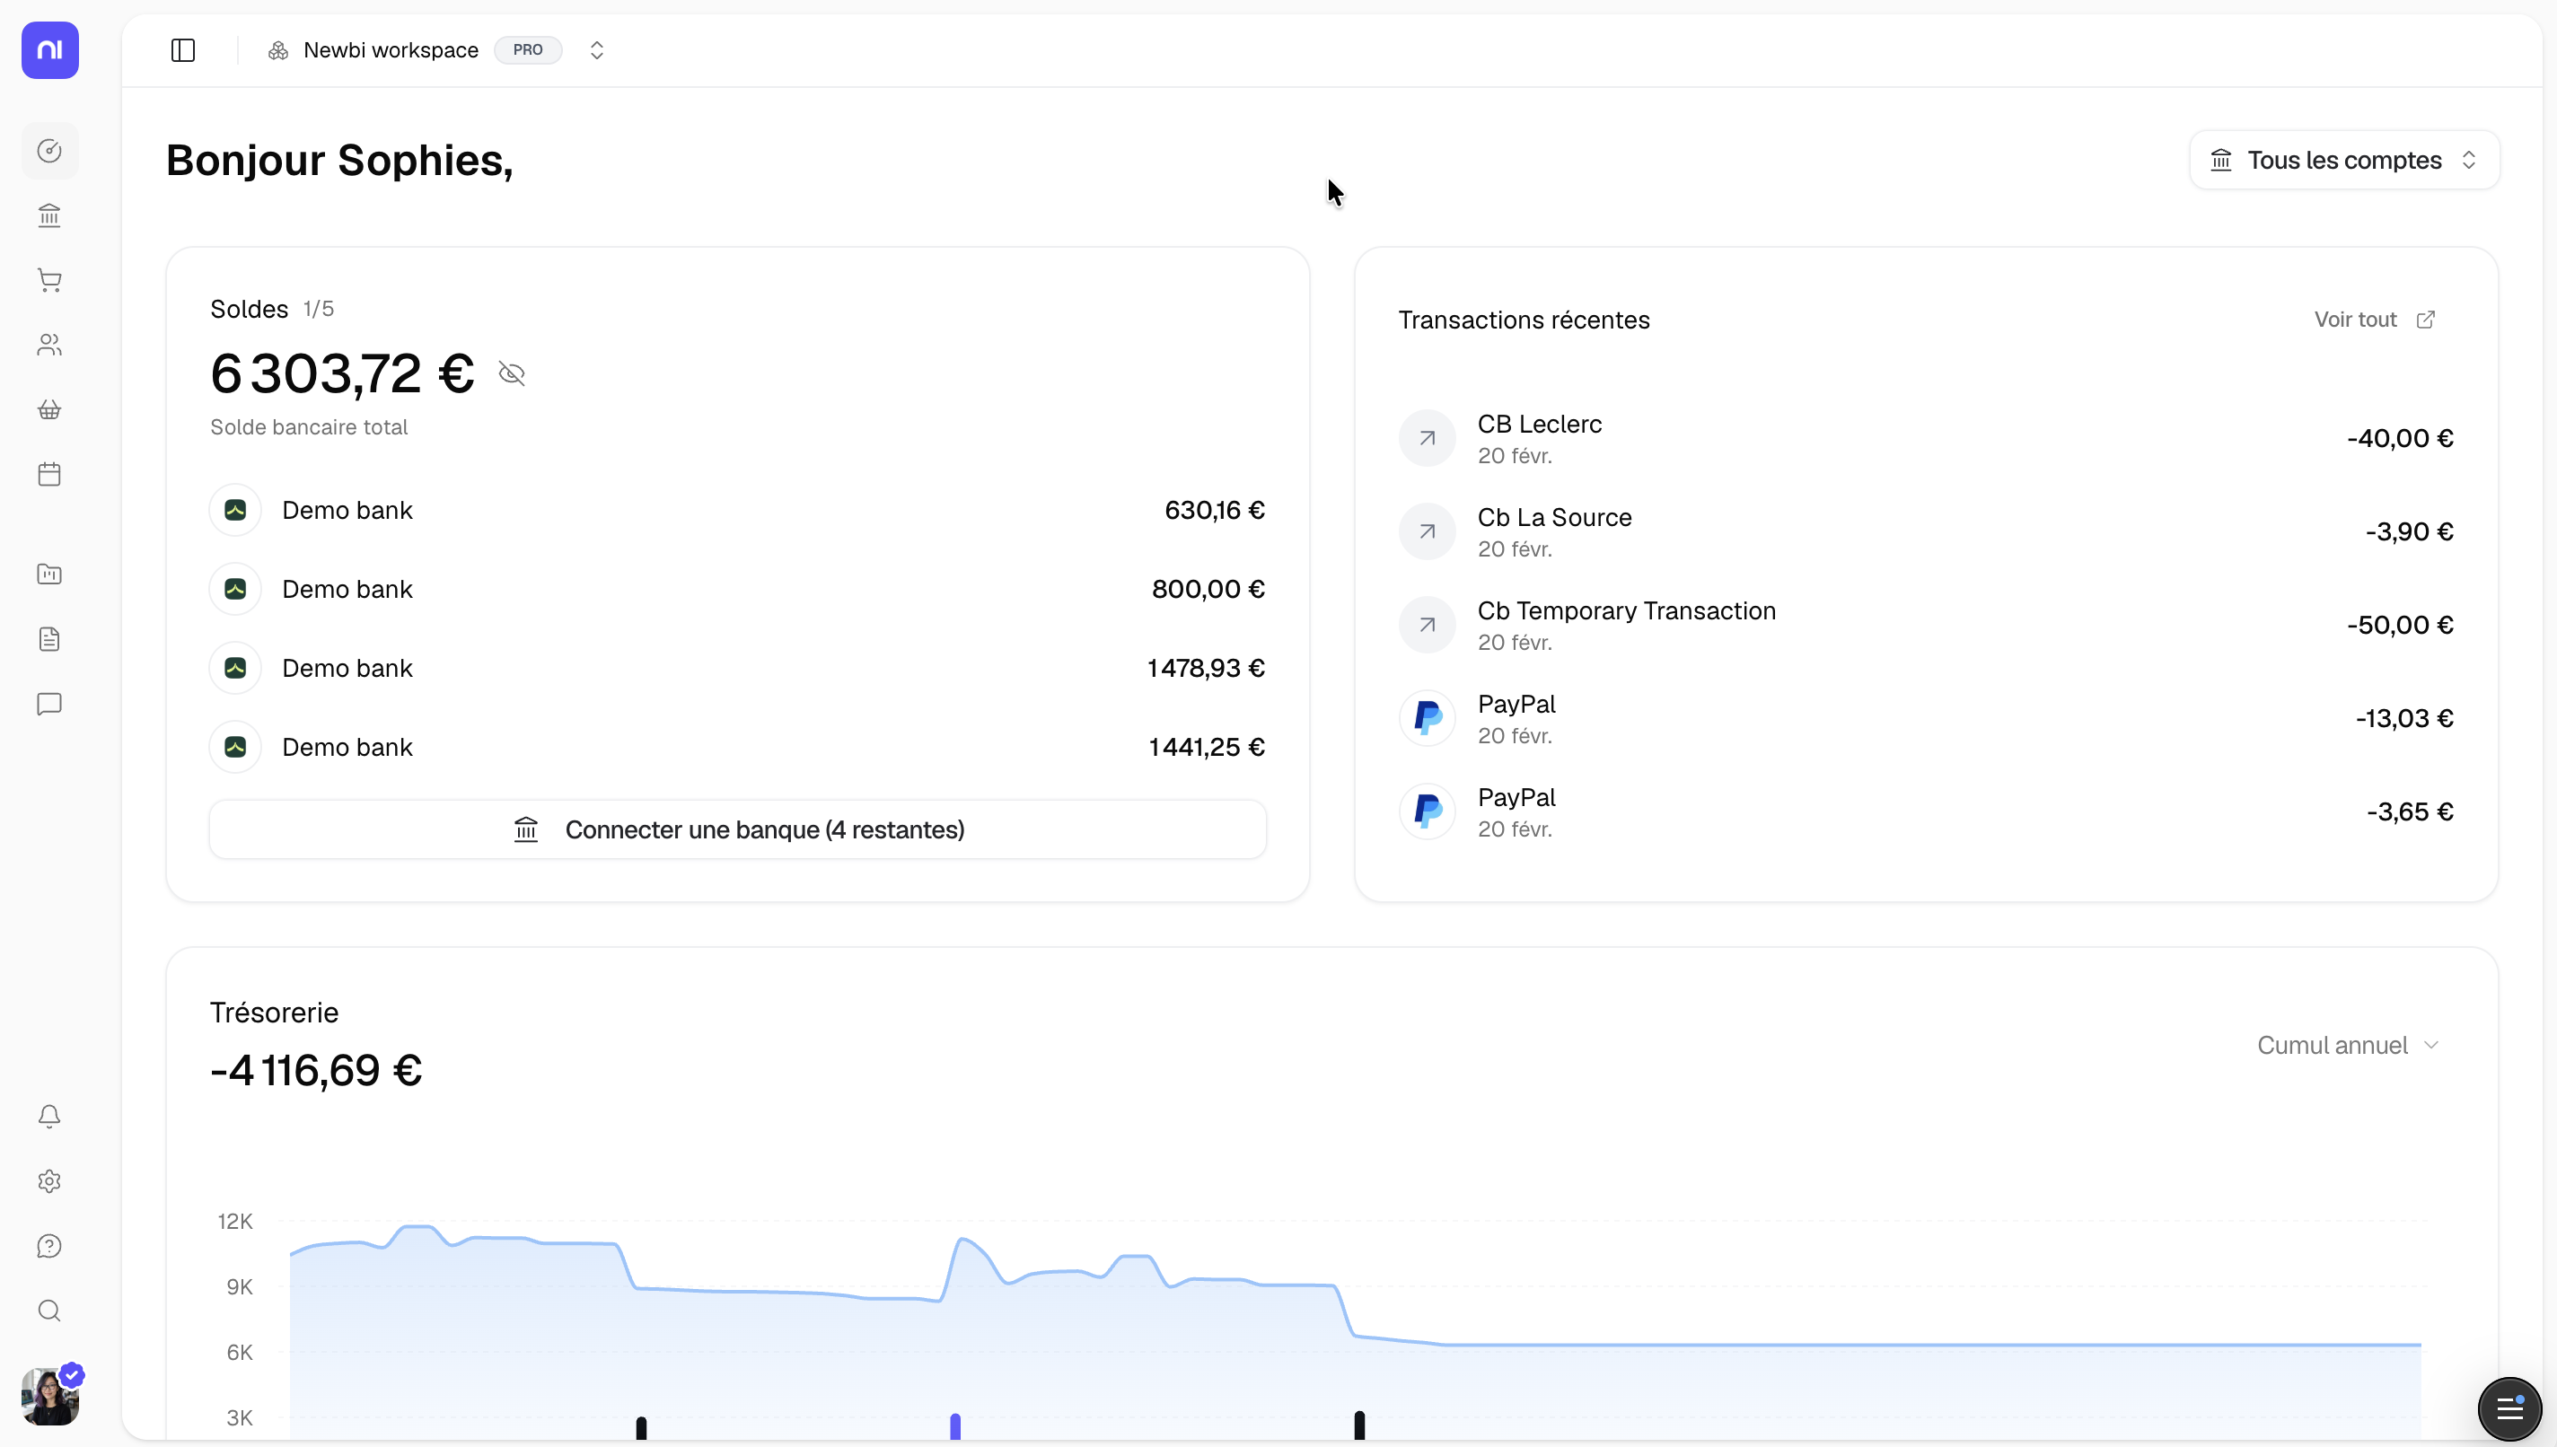Toggle balance visibility with the eye icon

511,373
